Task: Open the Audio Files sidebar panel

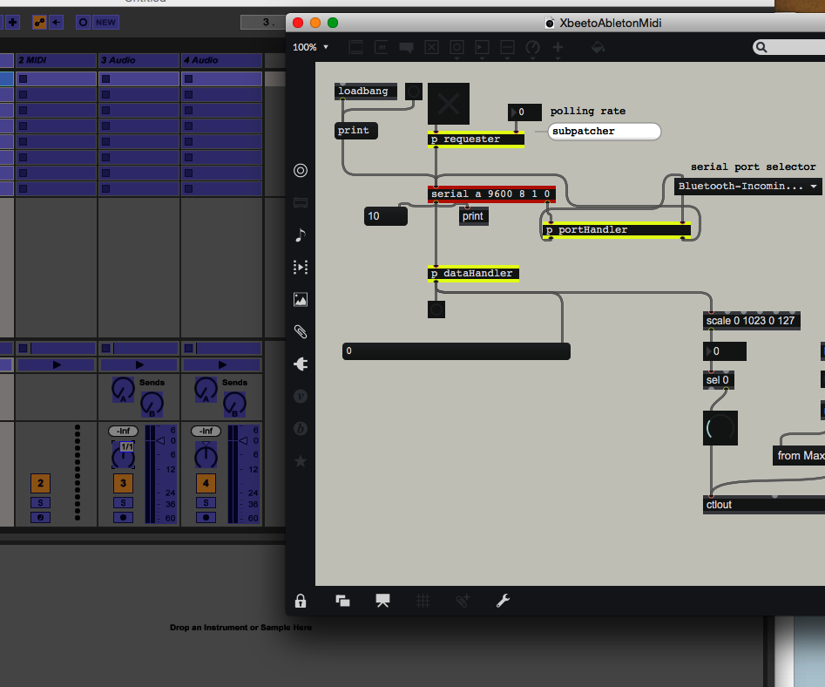Action: pyautogui.click(x=301, y=235)
